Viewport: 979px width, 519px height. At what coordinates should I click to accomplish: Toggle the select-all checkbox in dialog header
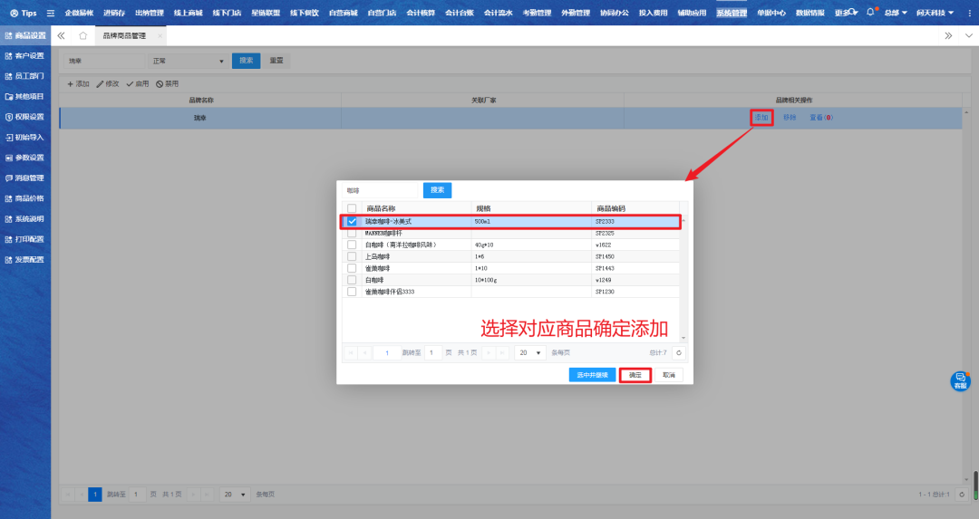pos(352,208)
